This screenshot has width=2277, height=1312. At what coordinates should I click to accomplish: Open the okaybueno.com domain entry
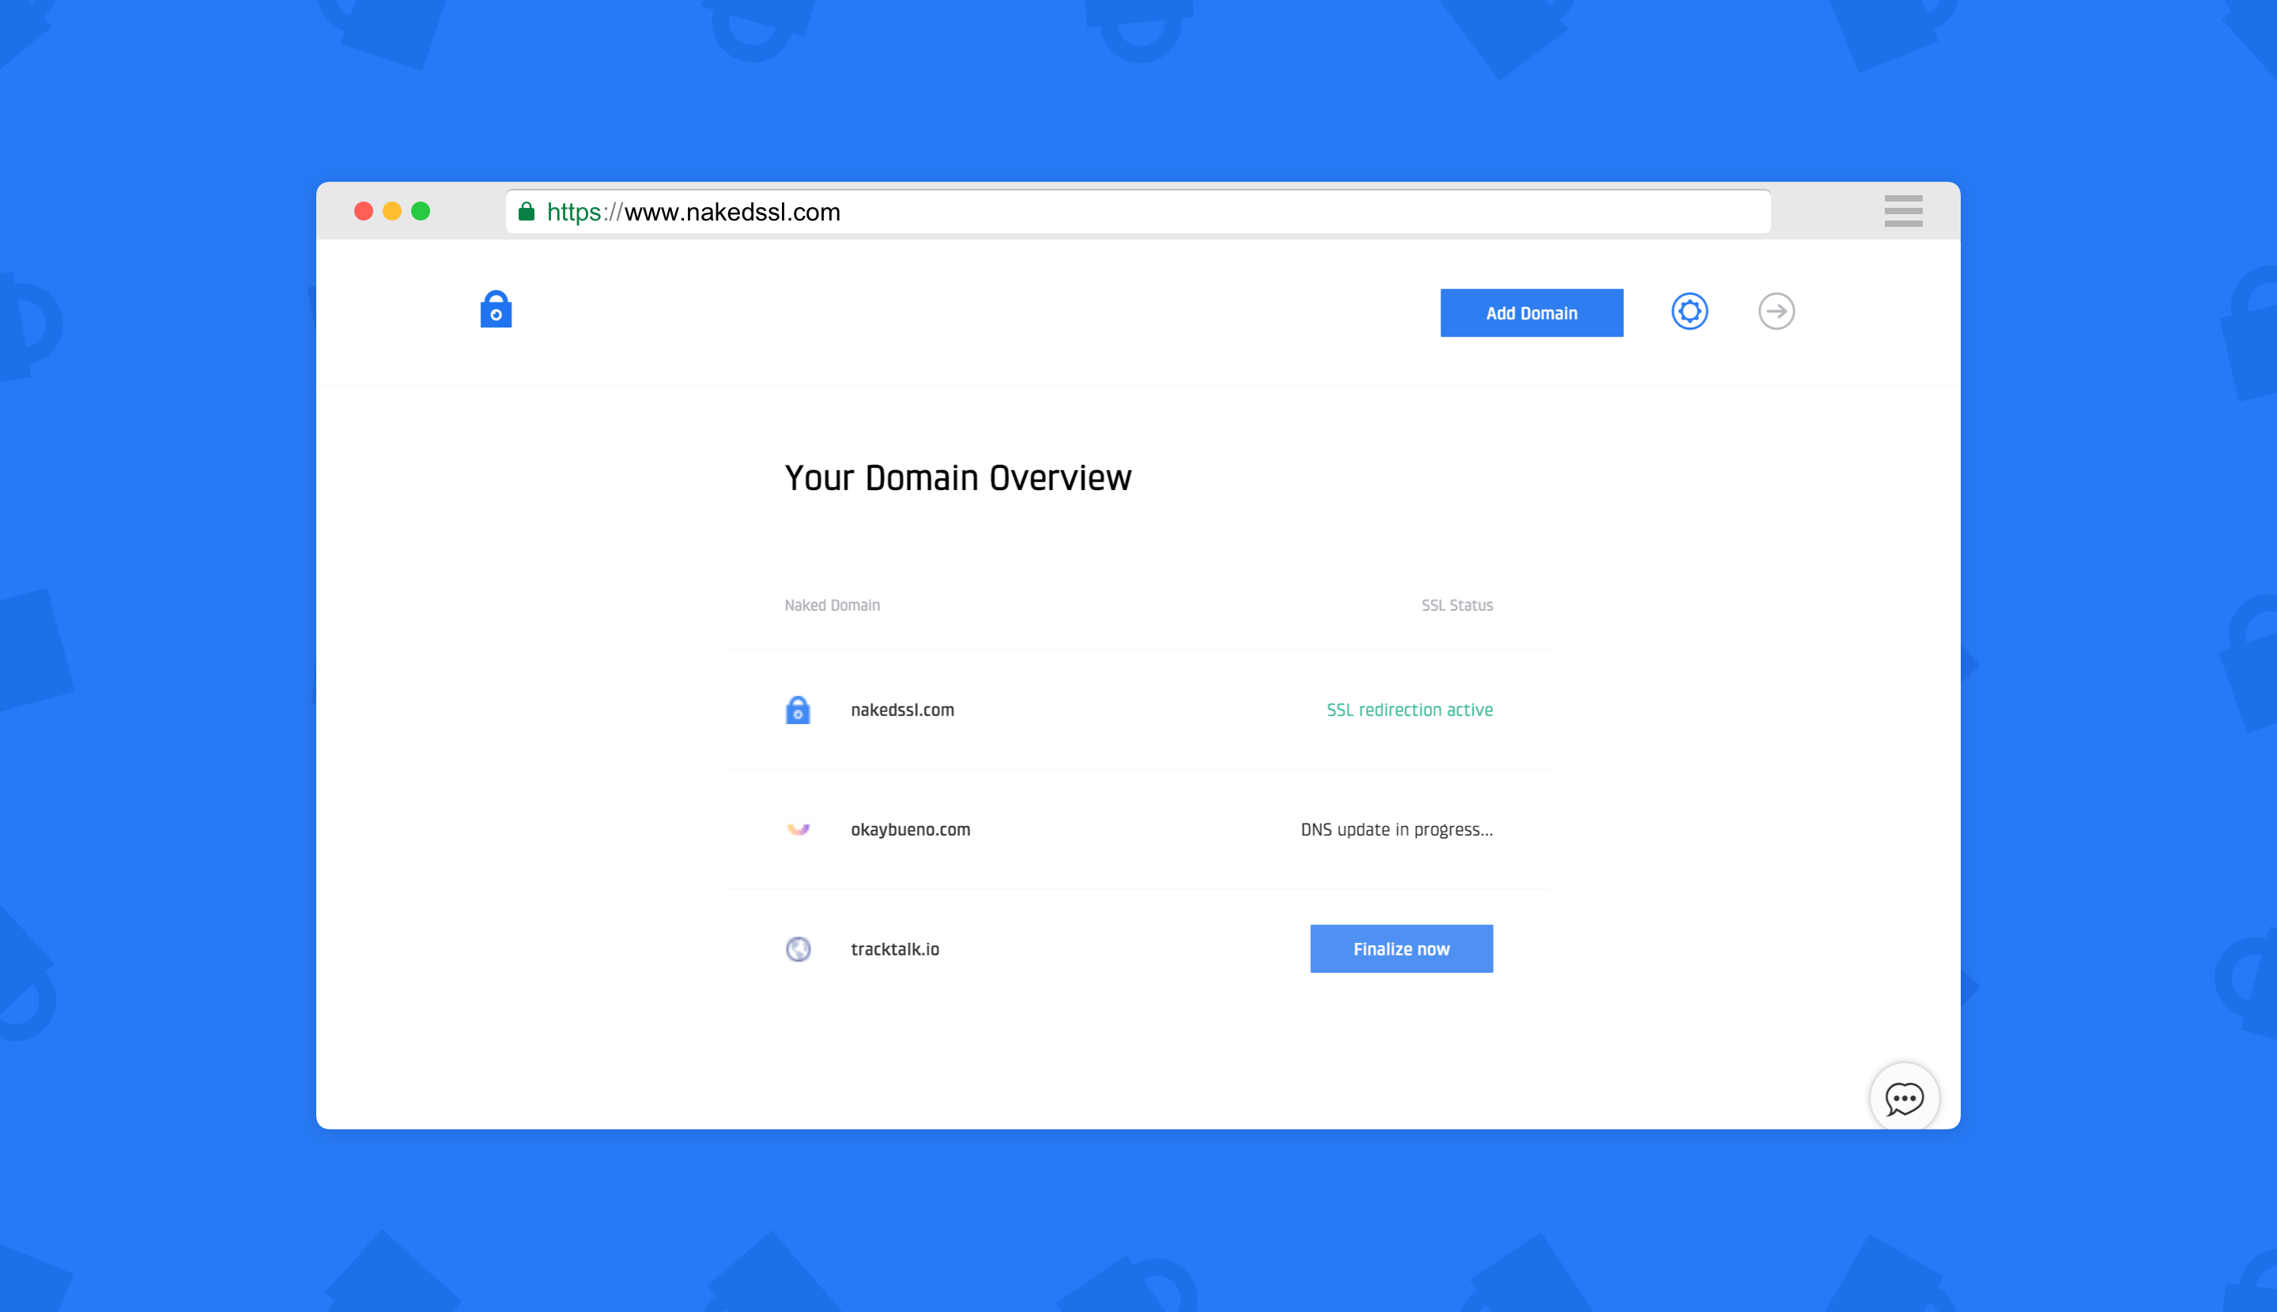(x=911, y=829)
